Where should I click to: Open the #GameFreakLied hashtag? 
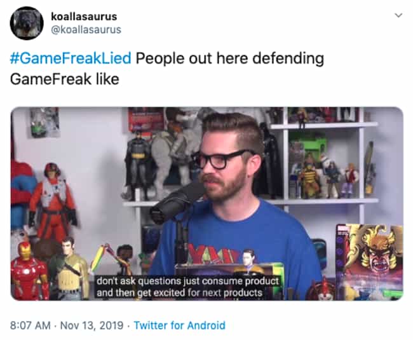(71, 58)
